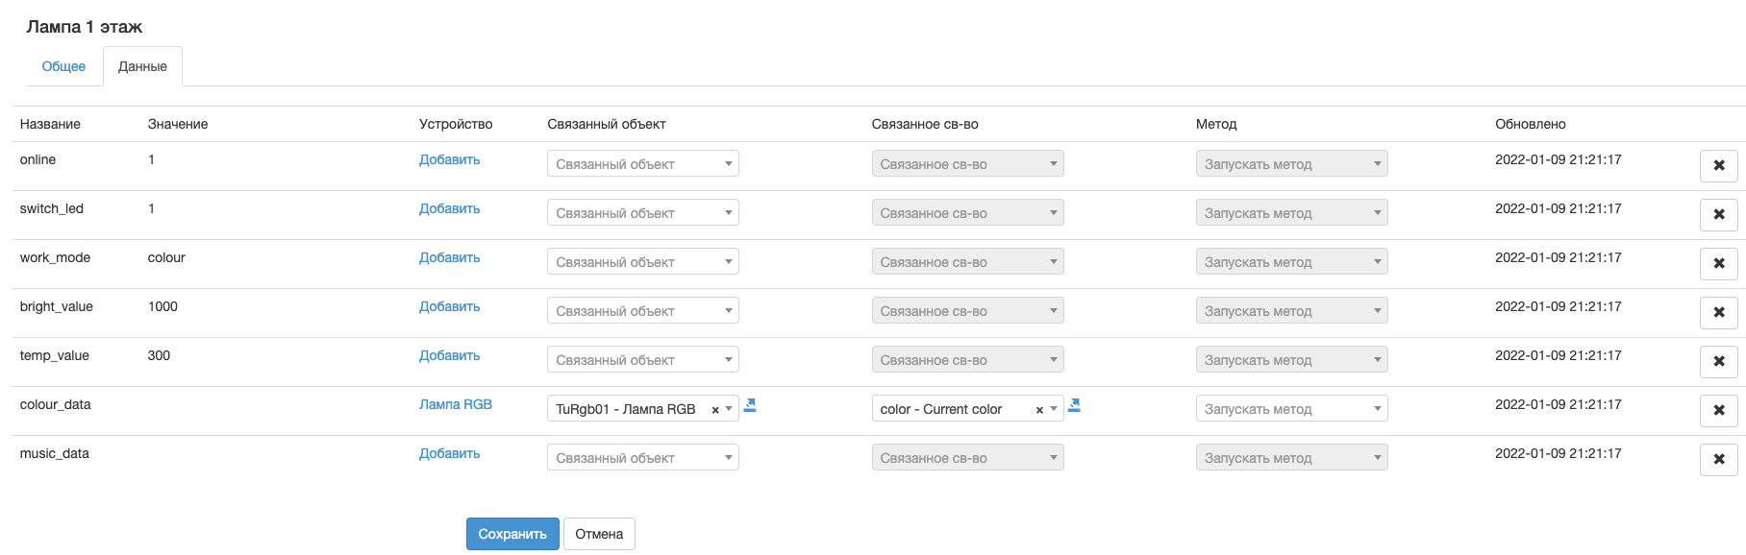Remove the music_data row with X
The height and width of the screenshot is (555, 1746).
point(1718,459)
